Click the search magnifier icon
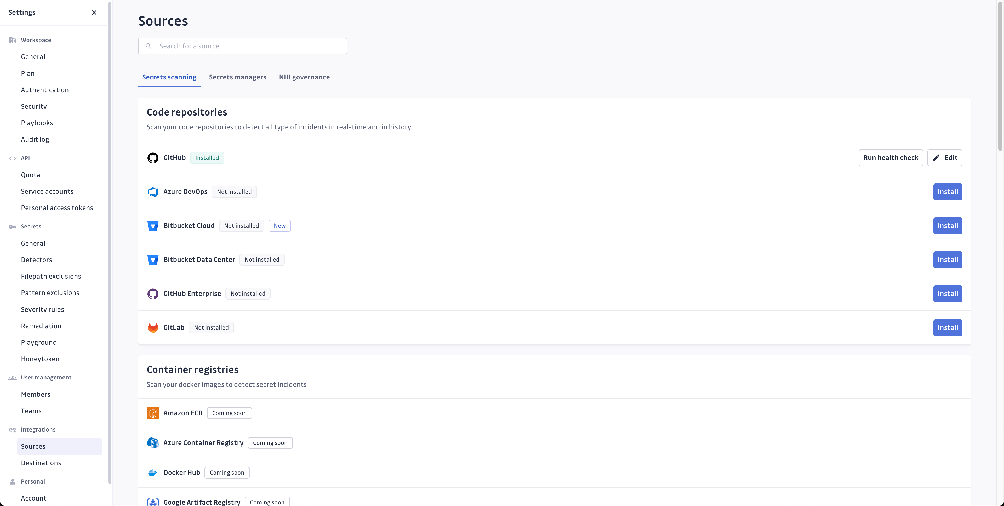Screen dimensions: 1004x506 149,46
